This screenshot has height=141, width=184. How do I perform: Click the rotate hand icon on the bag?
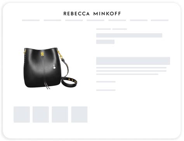(54, 66)
